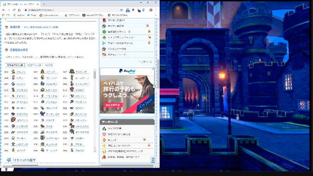The height and width of the screenshot is (176, 313).
Task: Switch to the 全国ずかん順 tab
Action: click(x=34, y=65)
